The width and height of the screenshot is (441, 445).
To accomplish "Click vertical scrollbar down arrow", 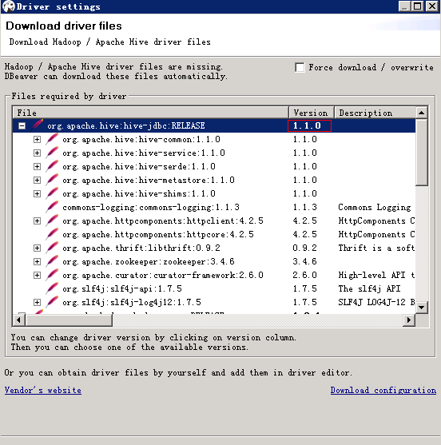I will point(422,308).
